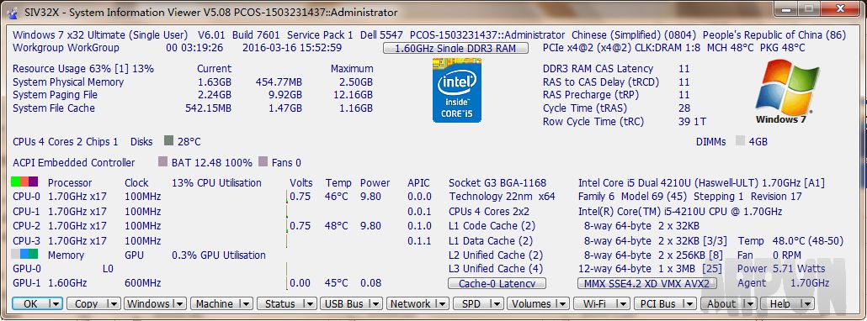
Task: Click the GPU-1 row label
Action: (26, 283)
